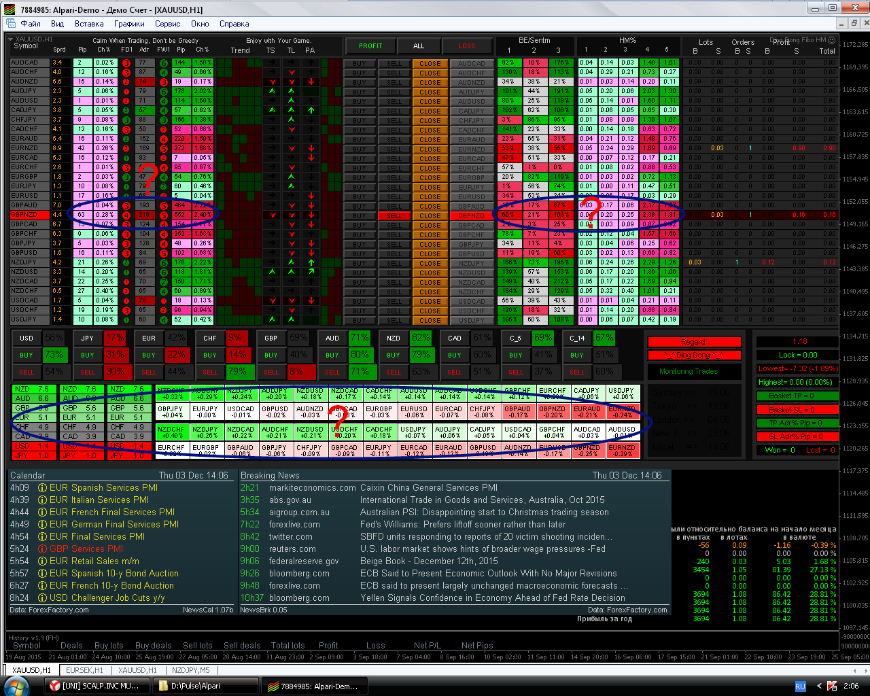Switch to the EURSEK,H1 chart tab
Image resolution: width=870 pixels, height=696 pixels.
(85, 670)
